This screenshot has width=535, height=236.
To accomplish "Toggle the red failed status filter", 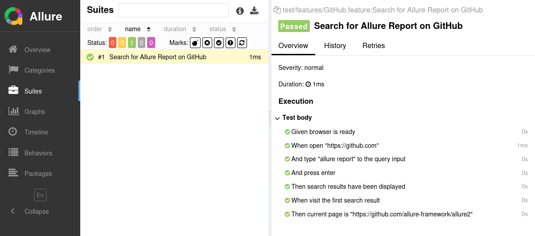I will (112, 43).
